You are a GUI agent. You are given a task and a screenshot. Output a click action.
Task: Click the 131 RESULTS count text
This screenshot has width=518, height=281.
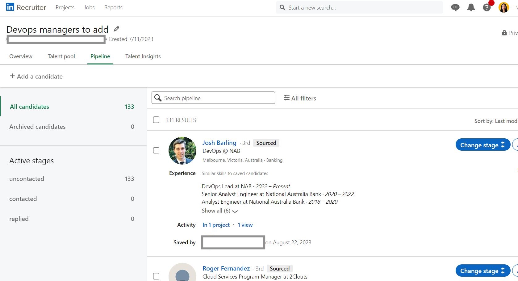pos(181,120)
